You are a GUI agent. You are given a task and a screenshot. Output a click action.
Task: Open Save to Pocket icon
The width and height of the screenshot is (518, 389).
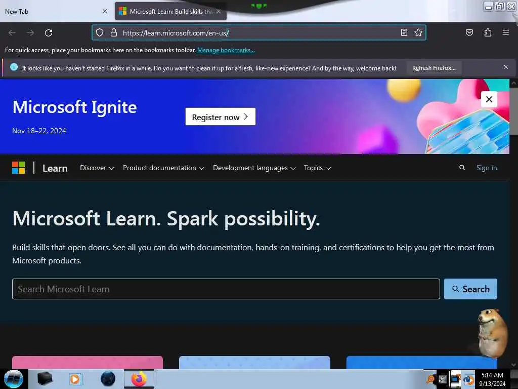click(469, 32)
